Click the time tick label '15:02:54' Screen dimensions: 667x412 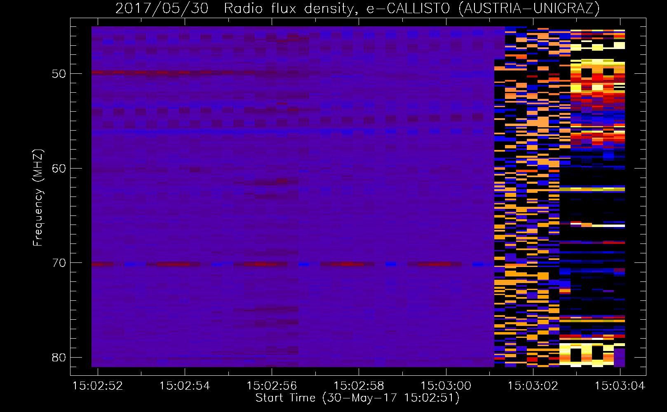tap(185, 386)
